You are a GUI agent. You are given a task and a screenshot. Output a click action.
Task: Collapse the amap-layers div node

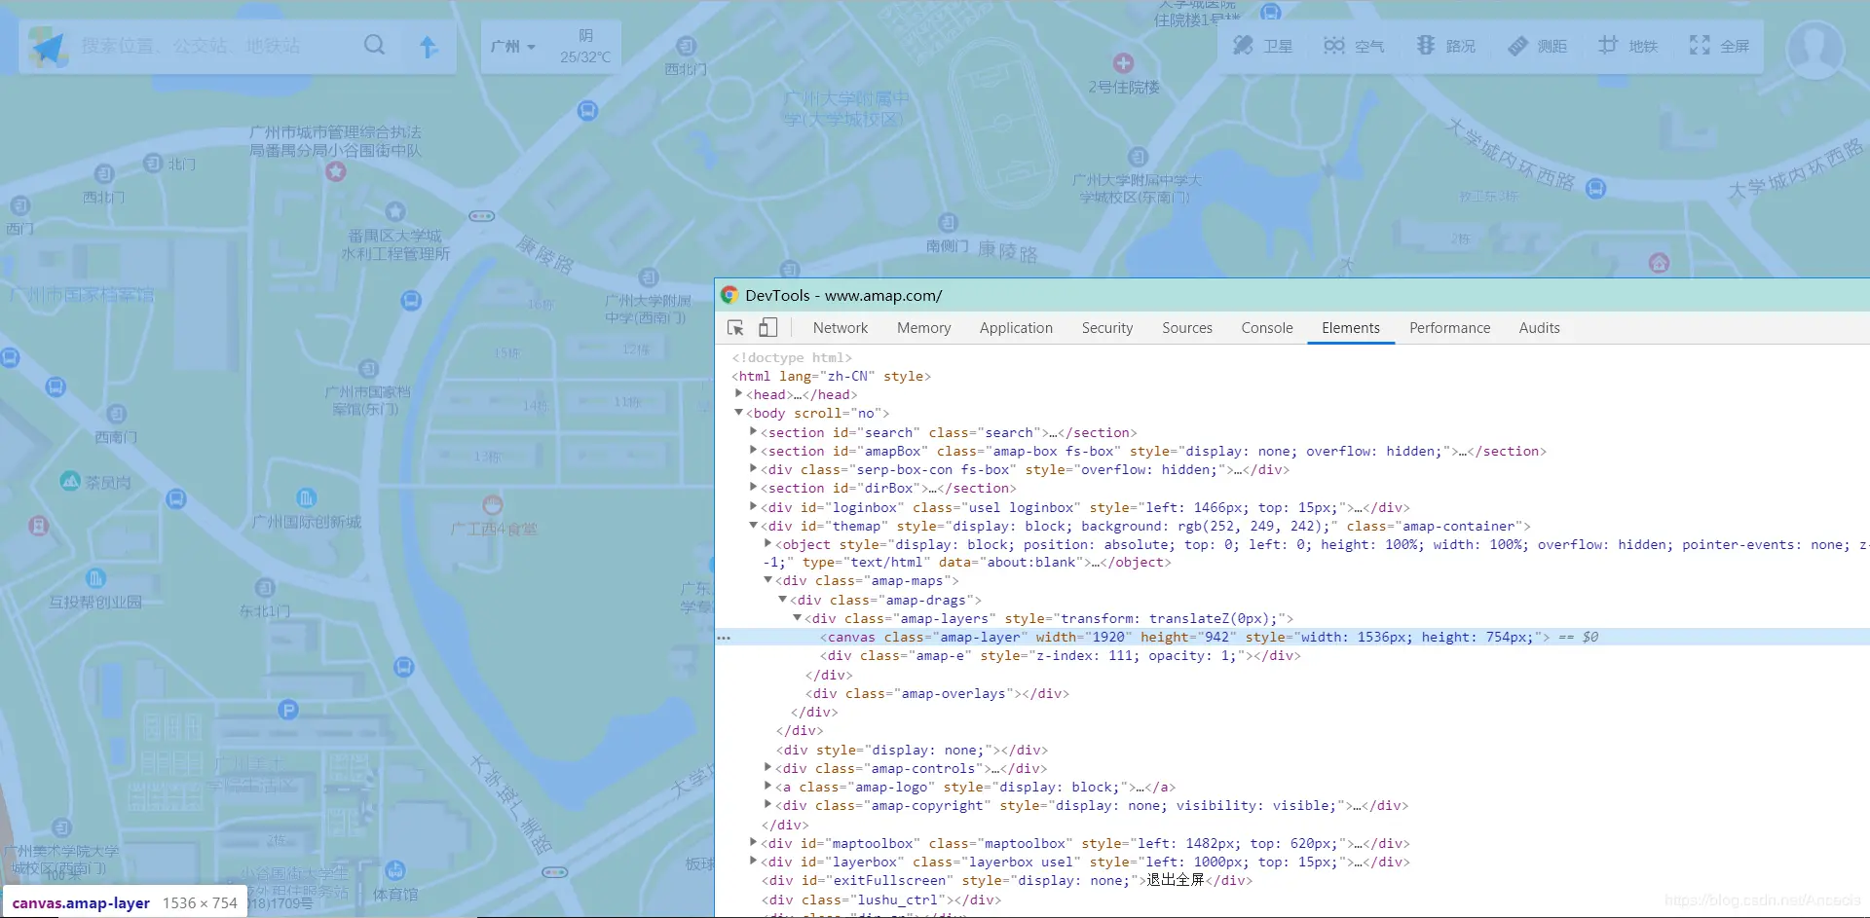coord(798,617)
